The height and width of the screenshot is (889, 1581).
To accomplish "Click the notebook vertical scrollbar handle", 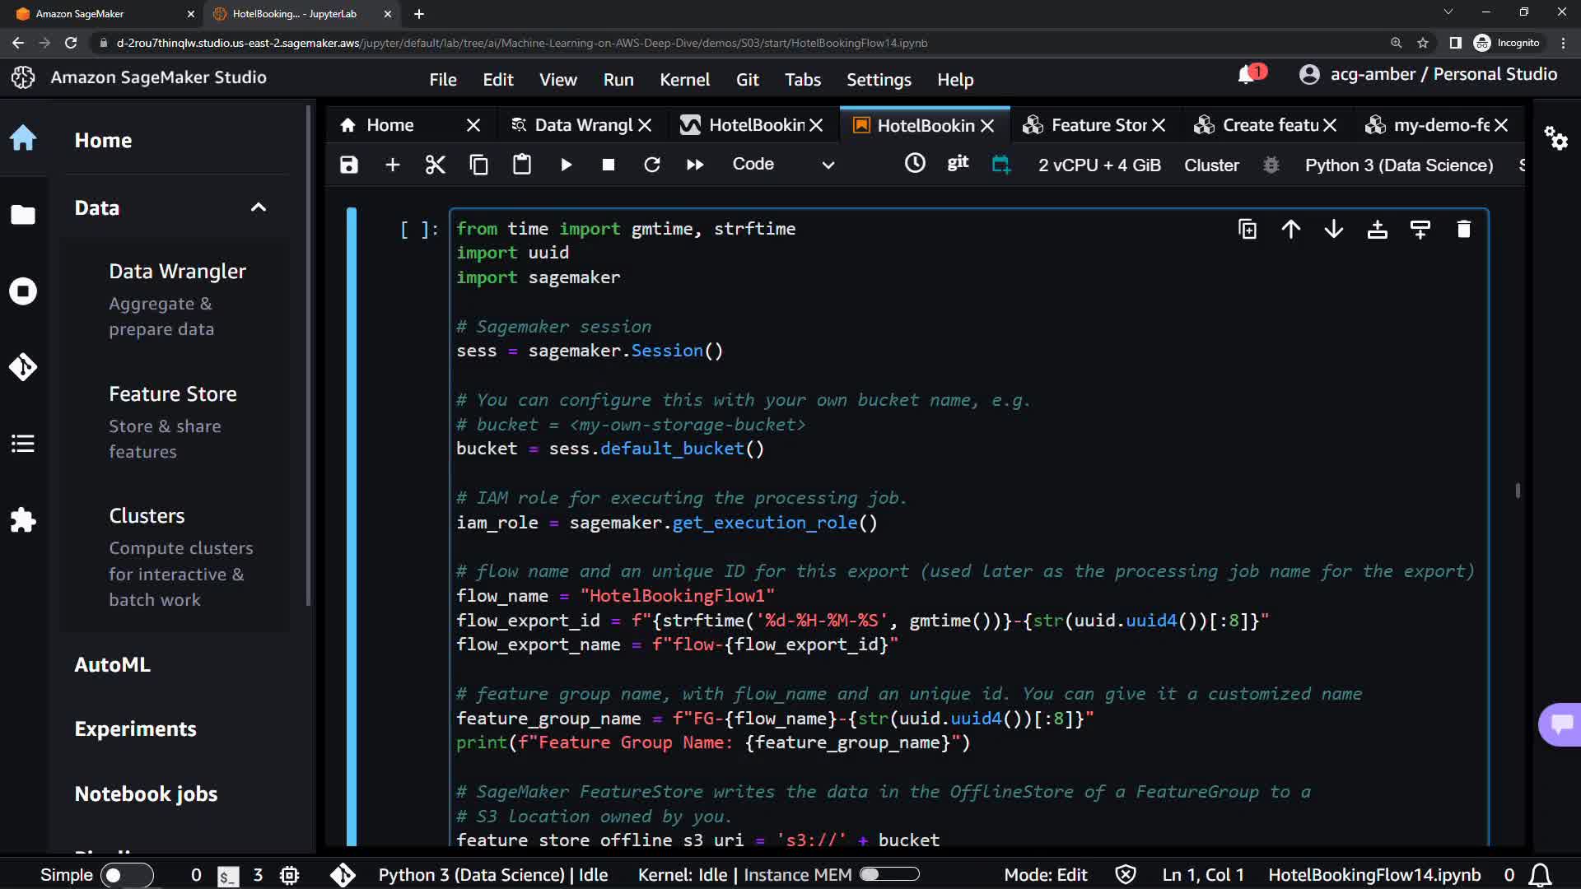I will (x=1517, y=491).
